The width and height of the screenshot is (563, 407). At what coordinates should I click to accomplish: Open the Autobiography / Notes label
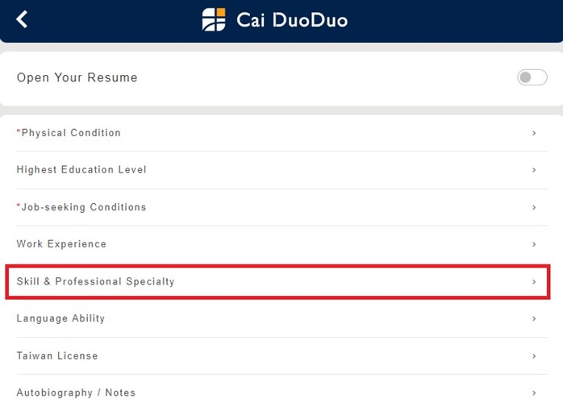point(76,393)
